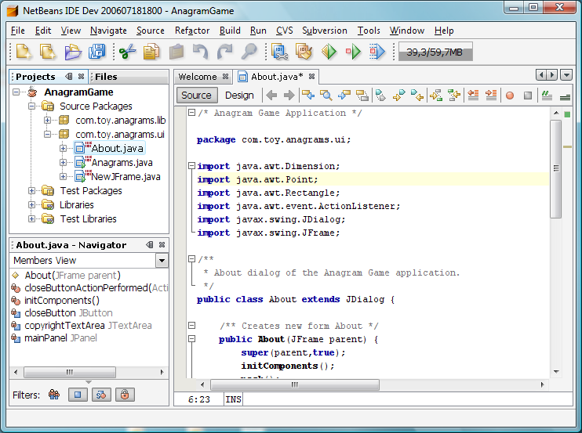This screenshot has height=433, width=582.
Task: Open the Members View dropdown
Action: 162,261
